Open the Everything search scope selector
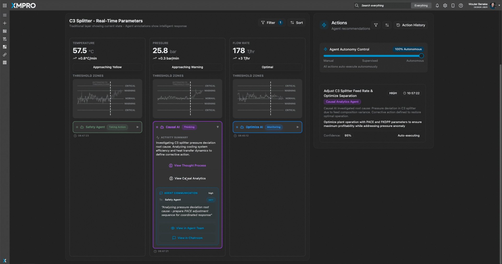 (x=421, y=5)
